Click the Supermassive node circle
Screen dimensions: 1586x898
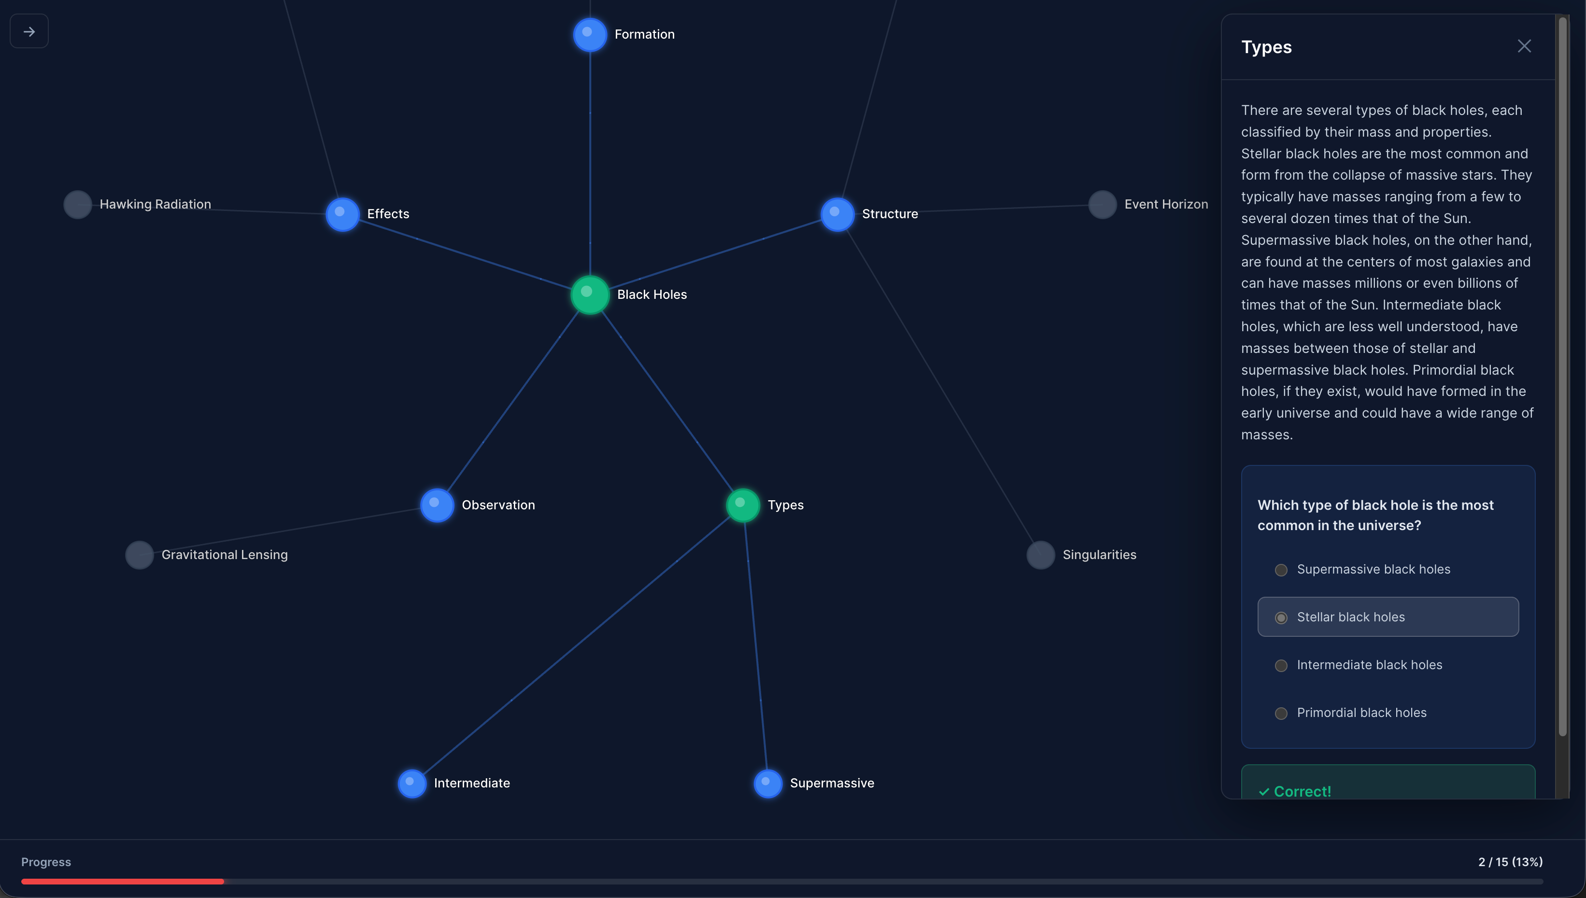pos(768,783)
